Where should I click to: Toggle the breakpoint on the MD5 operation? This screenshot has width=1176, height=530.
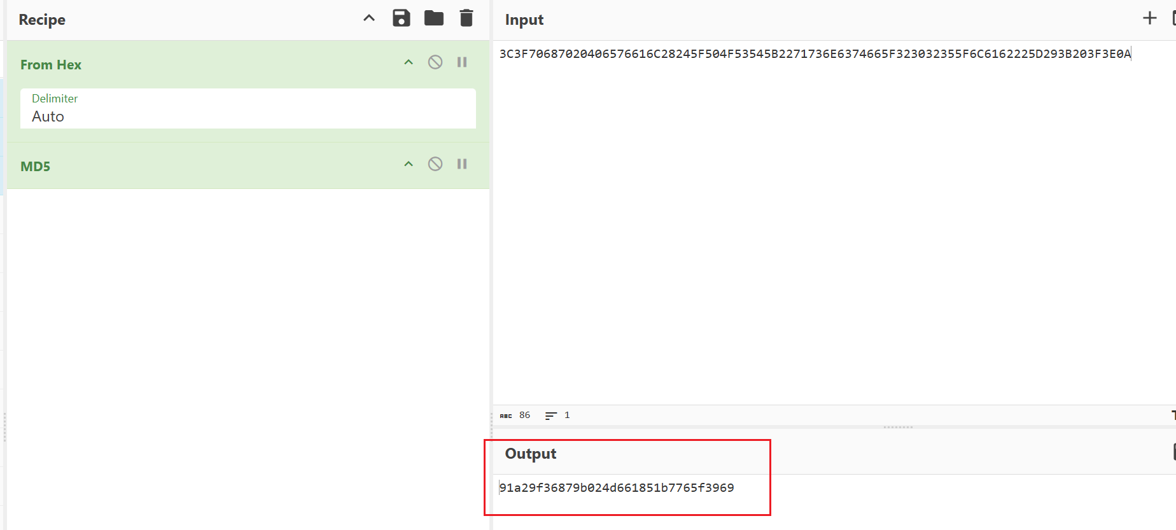click(462, 164)
